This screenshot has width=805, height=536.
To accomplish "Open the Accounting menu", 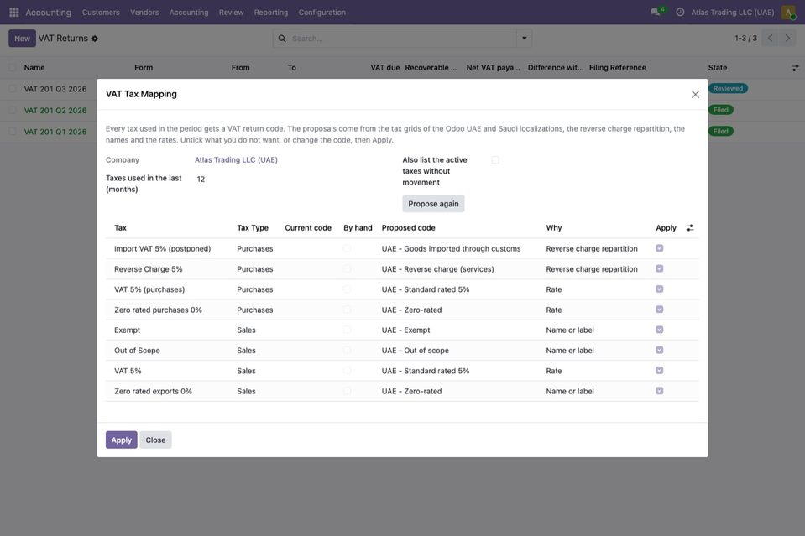I will [189, 13].
